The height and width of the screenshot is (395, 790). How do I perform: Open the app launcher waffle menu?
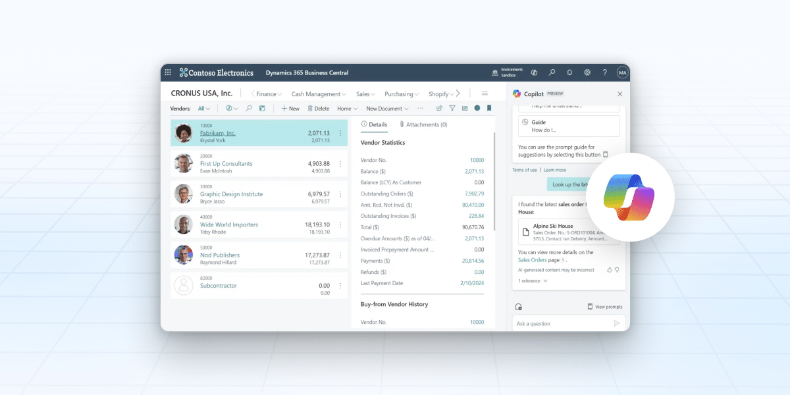168,72
